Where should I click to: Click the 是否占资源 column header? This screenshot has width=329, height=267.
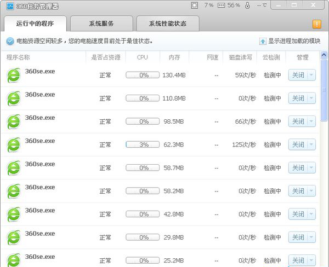coord(105,57)
